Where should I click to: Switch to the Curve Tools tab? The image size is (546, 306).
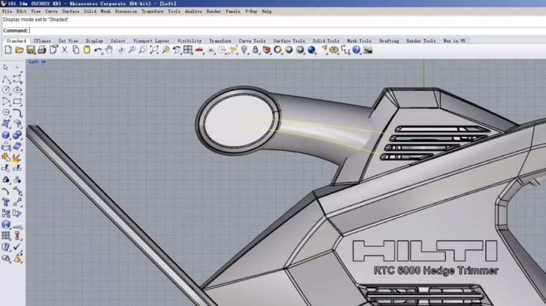tap(252, 41)
